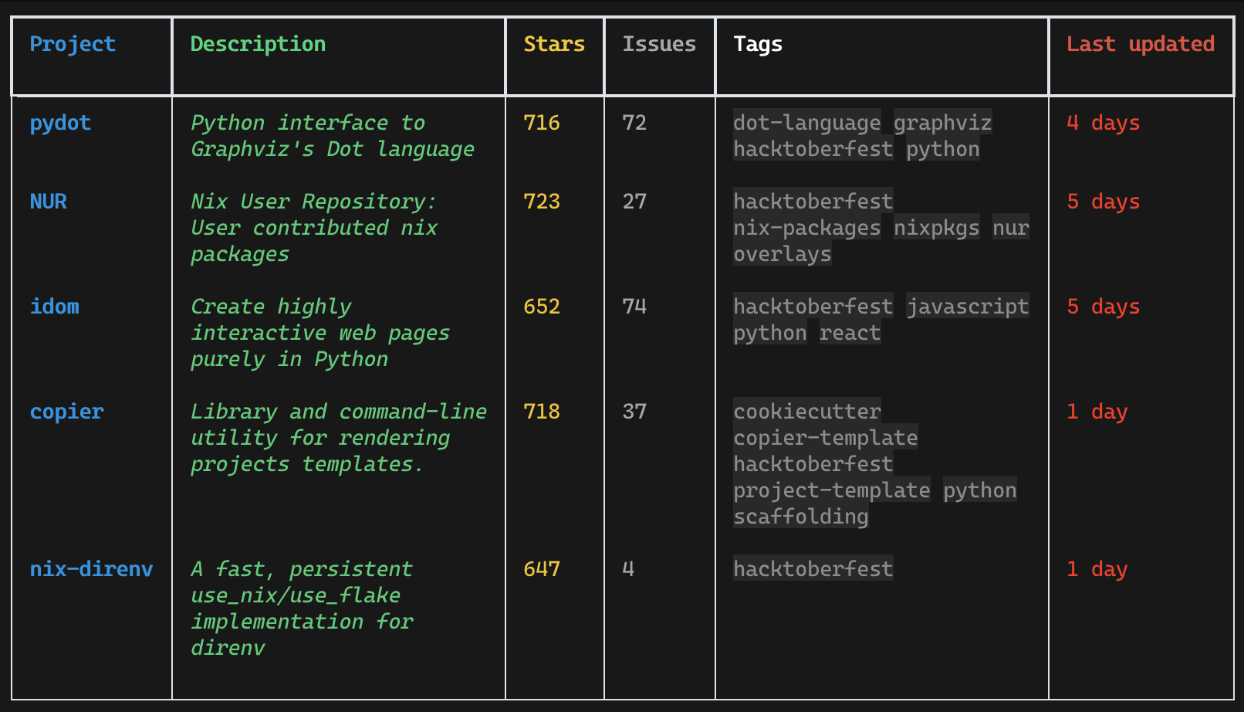Click the Last updated column header
The height and width of the screenshot is (712, 1244).
[1141, 44]
